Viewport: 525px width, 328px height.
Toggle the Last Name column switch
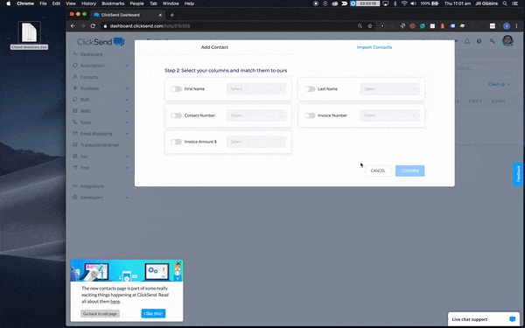(310, 89)
